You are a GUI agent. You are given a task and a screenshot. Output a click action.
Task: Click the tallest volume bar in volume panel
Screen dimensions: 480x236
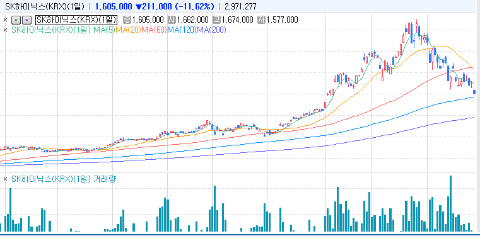(450, 203)
